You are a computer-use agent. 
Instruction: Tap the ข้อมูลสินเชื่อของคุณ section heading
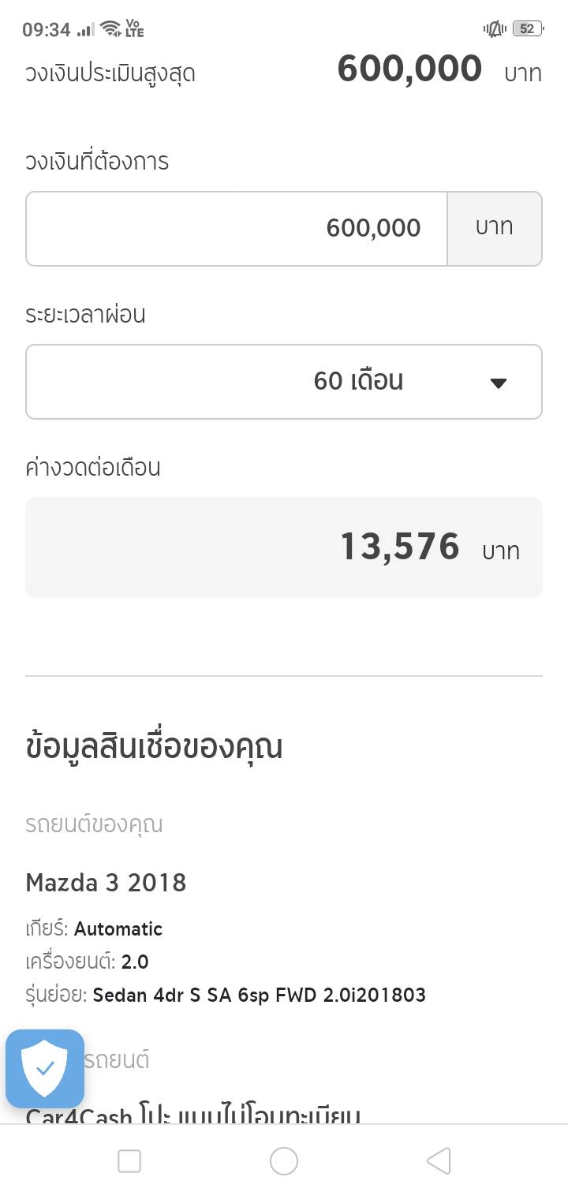[x=154, y=746]
